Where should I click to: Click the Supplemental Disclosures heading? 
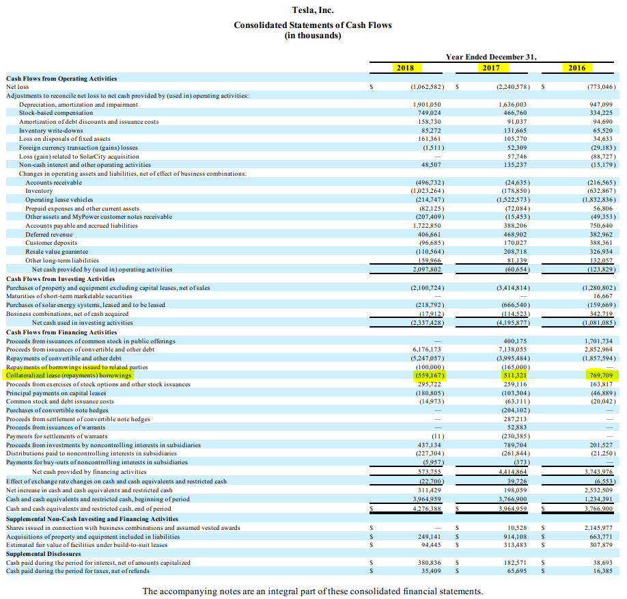click(43, 554)
